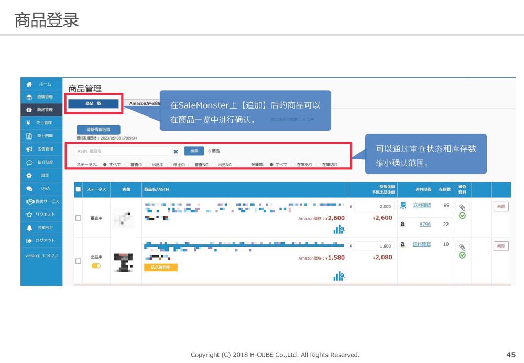524x363 pixels.
Task: Open 提携サービス handshake icon in sidebar
Action: click(30, 202)
